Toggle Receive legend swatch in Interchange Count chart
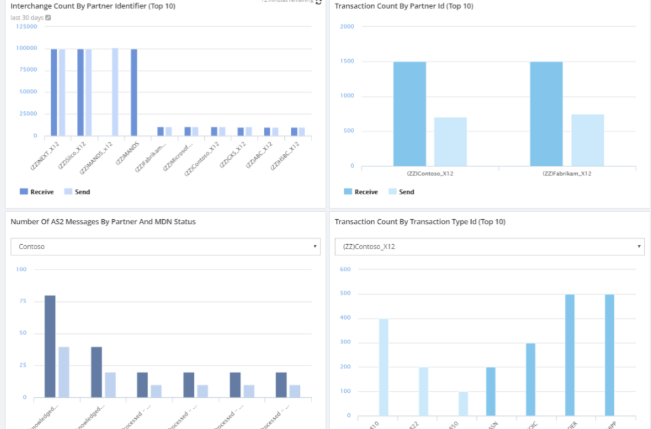The width and height of the screenshot is (651, 429). (x=24, y=192)
